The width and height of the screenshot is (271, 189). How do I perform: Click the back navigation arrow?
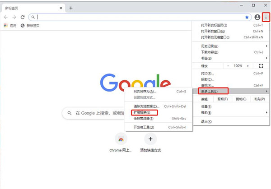click(x=6, y=17)
